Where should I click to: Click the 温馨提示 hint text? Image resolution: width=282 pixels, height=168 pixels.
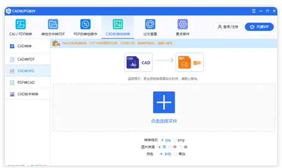click(x=163, y=78)
